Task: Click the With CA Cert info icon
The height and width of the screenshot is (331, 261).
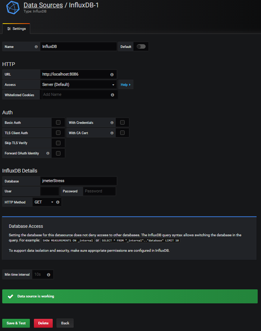Action: pos(112,133)
